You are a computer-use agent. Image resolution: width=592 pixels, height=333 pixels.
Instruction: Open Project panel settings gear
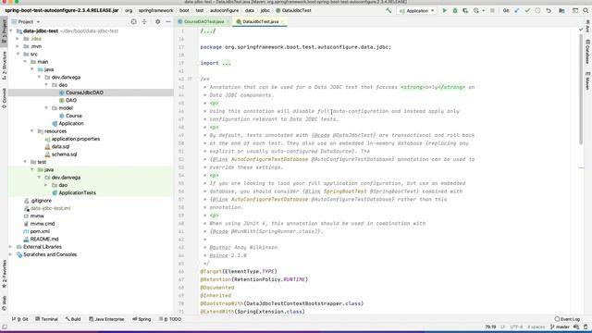click(x=158, y=22)
